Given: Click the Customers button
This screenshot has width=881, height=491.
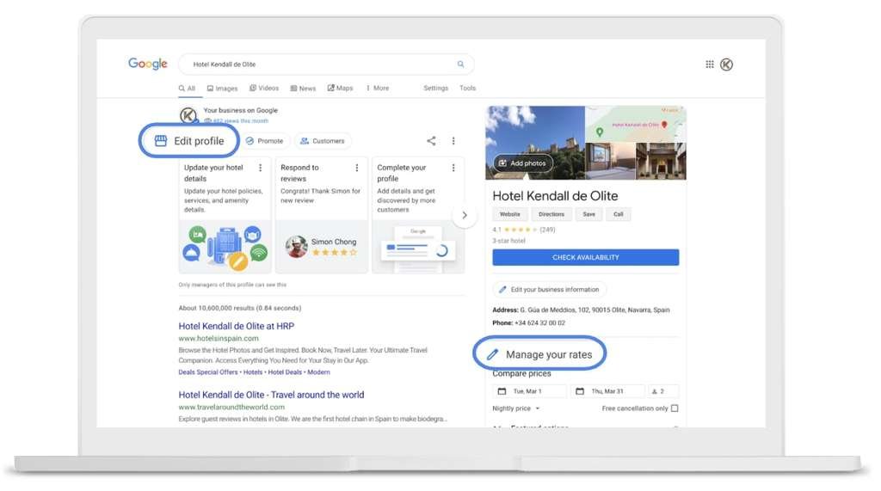Looking at the screenshot, I should [x=323, y=141].
